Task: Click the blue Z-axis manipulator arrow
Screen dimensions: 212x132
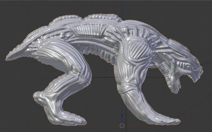Action: pyautogui.click(x=122, y=116)
